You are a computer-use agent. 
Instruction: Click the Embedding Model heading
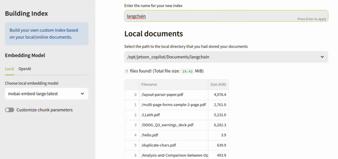(x=25, y=55)
